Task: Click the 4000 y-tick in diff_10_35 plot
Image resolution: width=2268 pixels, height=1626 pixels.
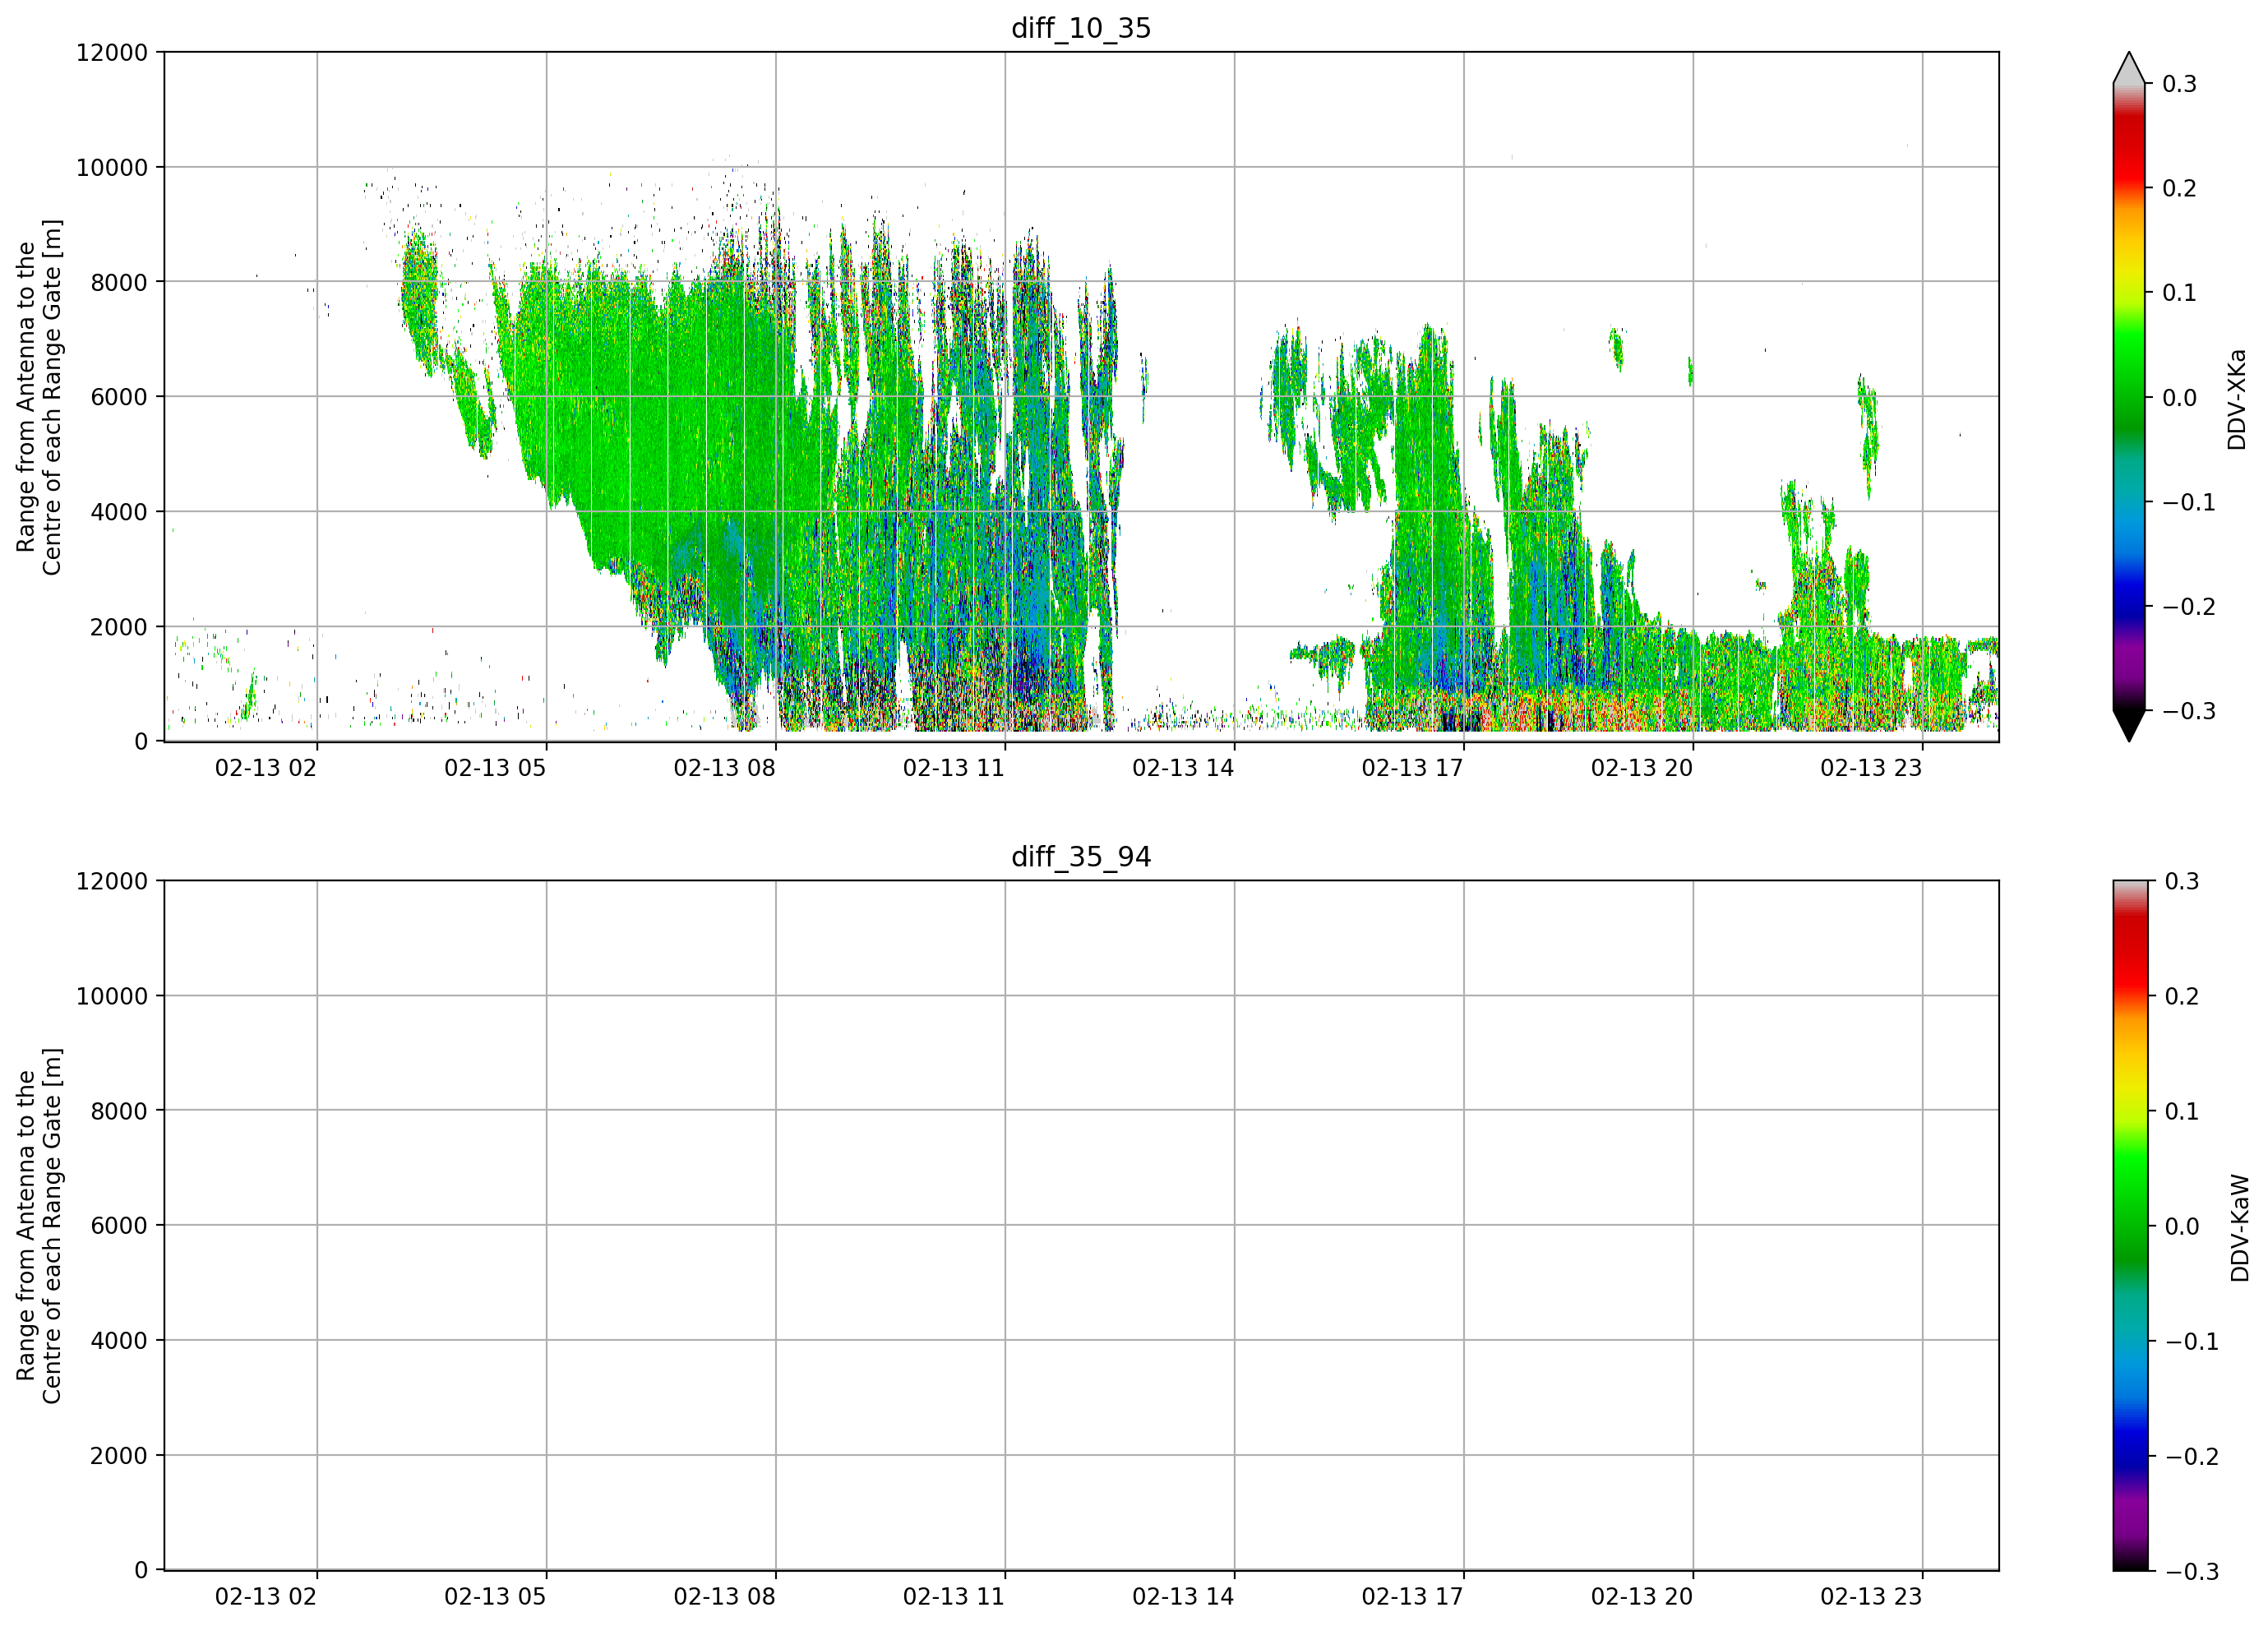Action: [x=119, y=512]
